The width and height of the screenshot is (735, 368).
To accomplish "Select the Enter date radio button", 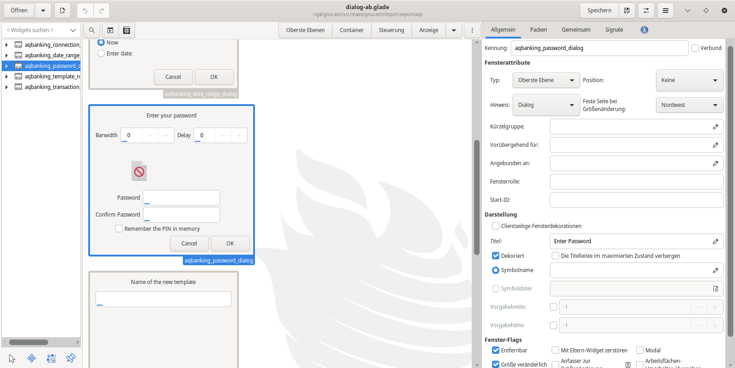I will (101, 53).
